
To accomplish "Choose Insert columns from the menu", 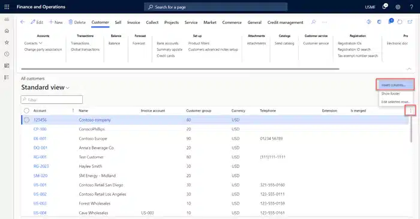I will pyautogui.click(x=395, y=85).
